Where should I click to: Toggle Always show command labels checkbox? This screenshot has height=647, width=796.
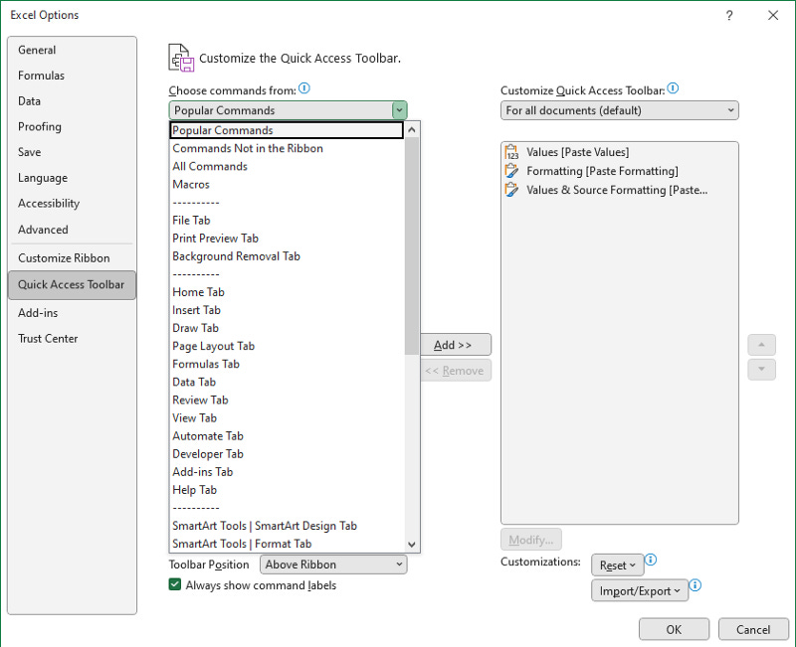pos(175,584)
